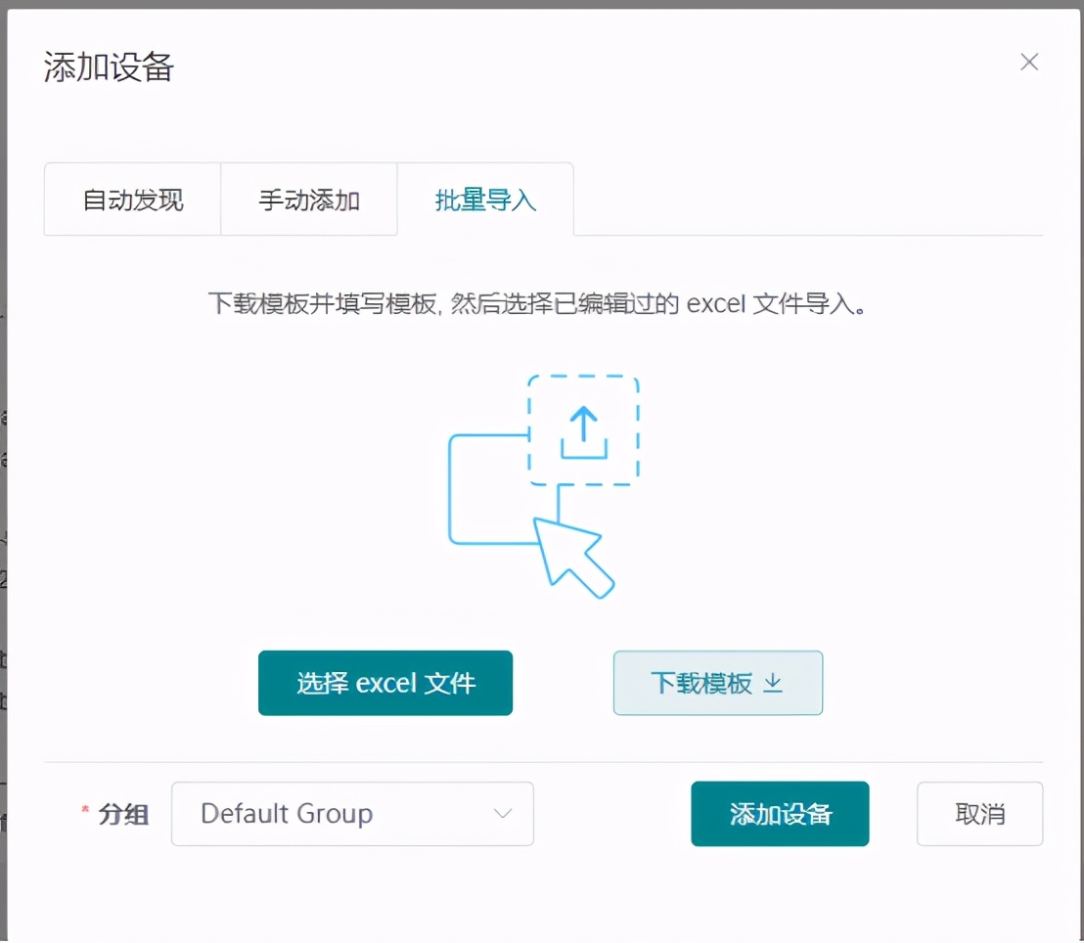Viewport: 1084px width, 943px height.
Task: Select the 批量导入 tab
Action: click(485, 198)
